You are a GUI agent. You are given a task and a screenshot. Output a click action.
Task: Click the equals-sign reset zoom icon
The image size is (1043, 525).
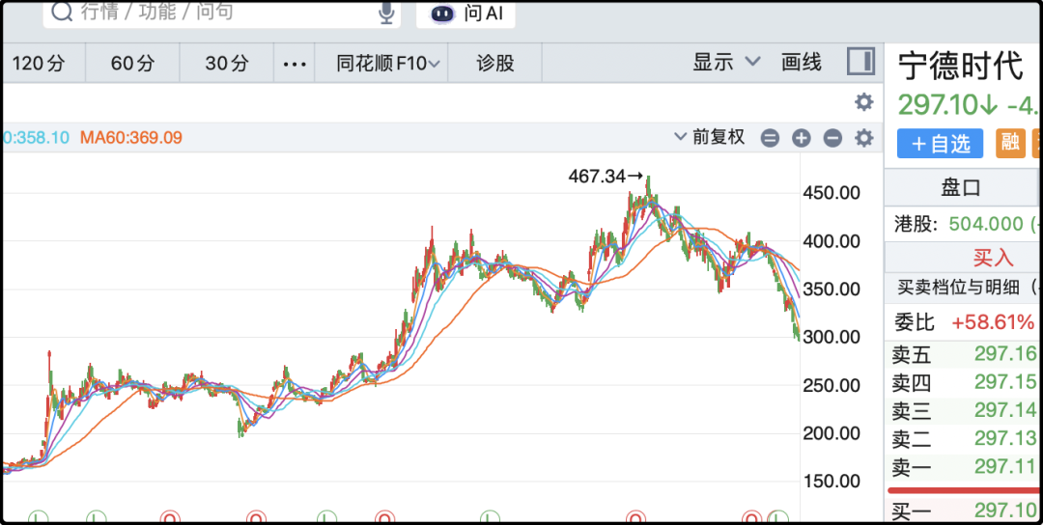(770, 138)
